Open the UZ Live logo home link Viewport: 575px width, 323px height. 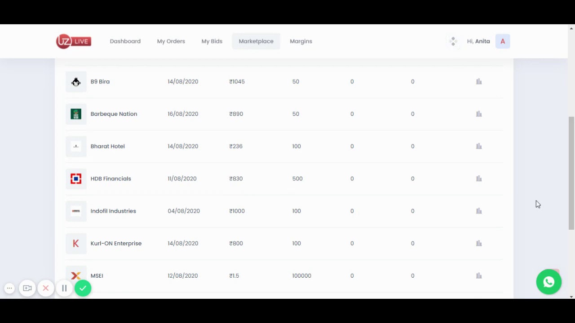[x=74, y=41]
